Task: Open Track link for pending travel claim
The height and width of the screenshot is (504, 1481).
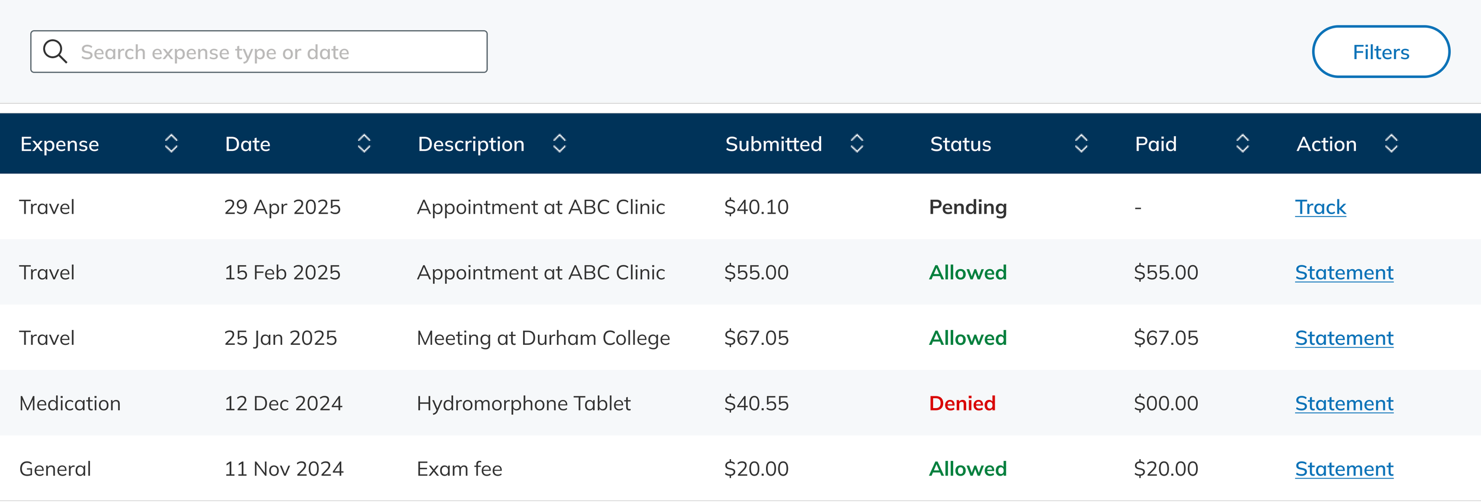Action: (x=1320, y=207)
